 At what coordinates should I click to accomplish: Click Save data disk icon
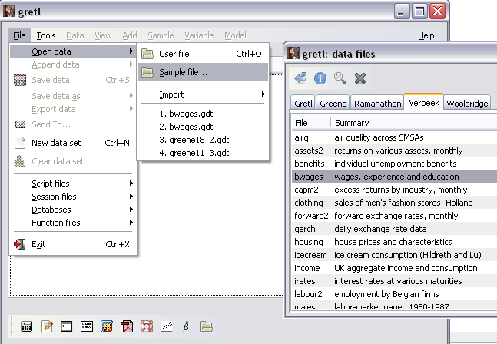tap(20, 80)
